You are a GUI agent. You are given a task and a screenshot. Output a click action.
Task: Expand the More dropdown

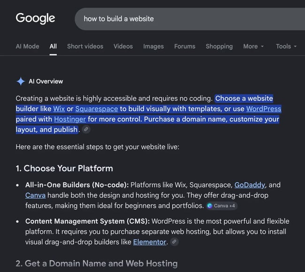click(x=253, y=46)
